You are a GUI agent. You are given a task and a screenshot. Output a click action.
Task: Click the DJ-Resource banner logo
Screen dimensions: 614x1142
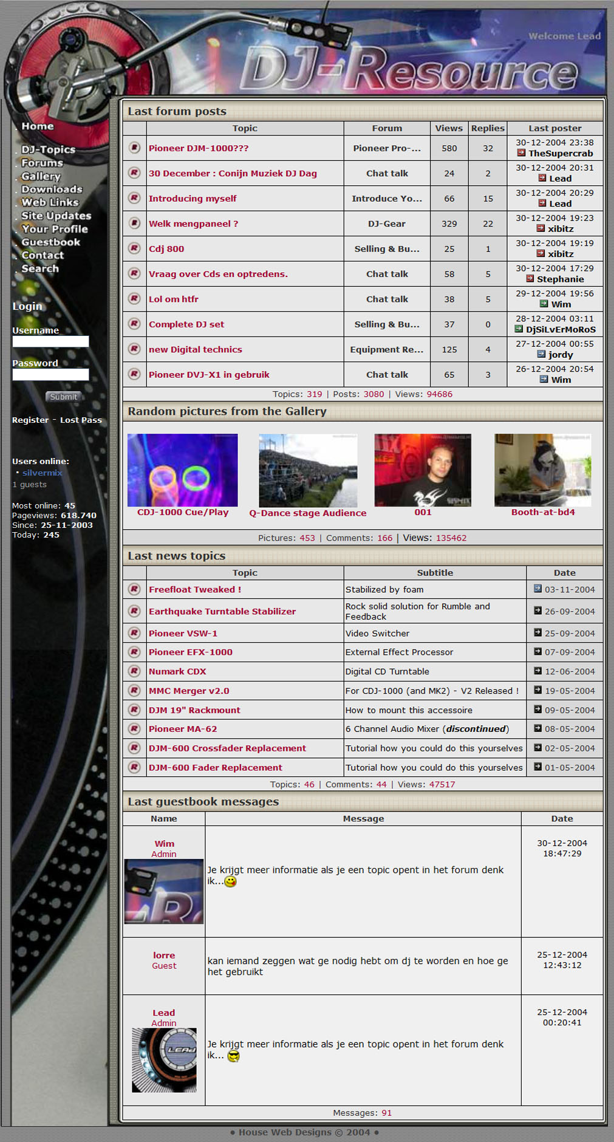coord(410,70)
